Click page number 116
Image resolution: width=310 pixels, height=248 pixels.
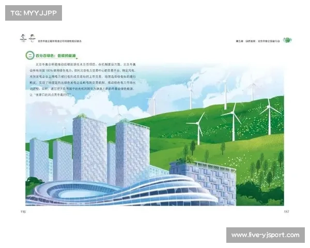pyautogui.click(x=23, y=212)
